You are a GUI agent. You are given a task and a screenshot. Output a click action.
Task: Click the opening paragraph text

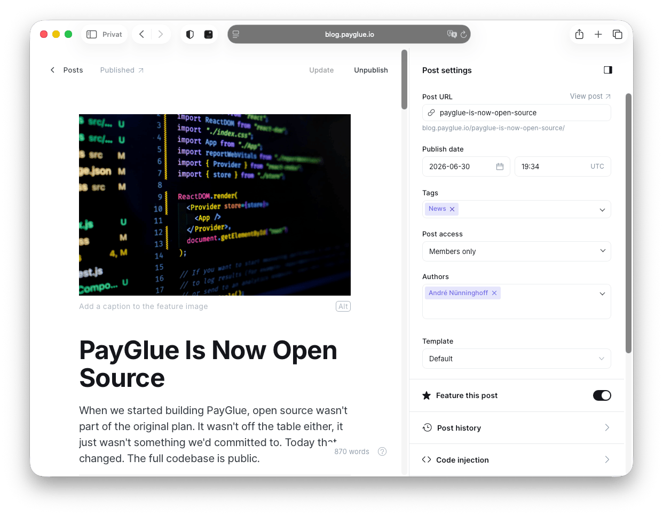pyautogui.click(x=214, y=434)
